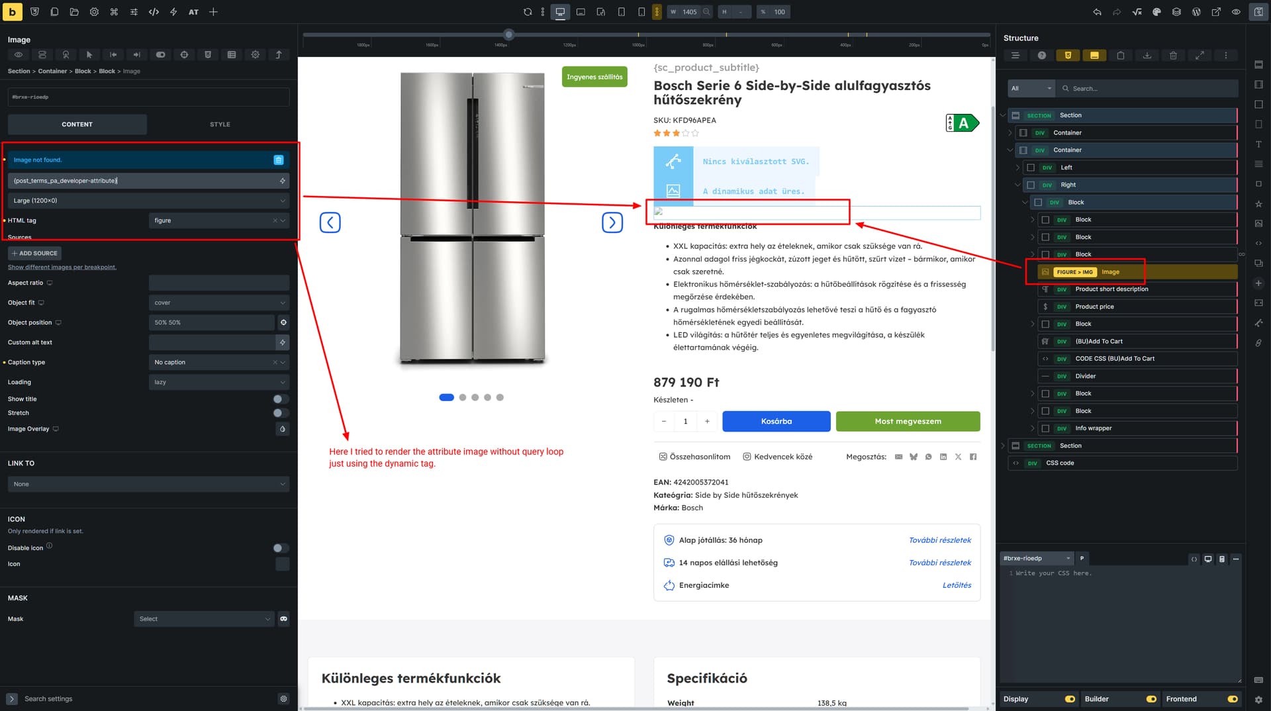
Task: Click the expand arrows icon in Structure panel
Action: (x=1200, y=56)
